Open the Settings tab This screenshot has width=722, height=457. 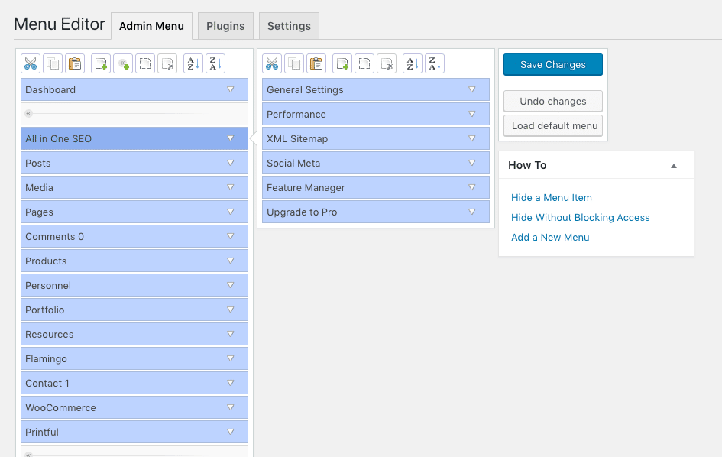[x=289, y=26]
